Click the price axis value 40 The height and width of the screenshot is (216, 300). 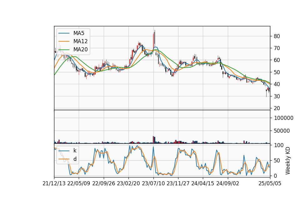click(277, 84)
